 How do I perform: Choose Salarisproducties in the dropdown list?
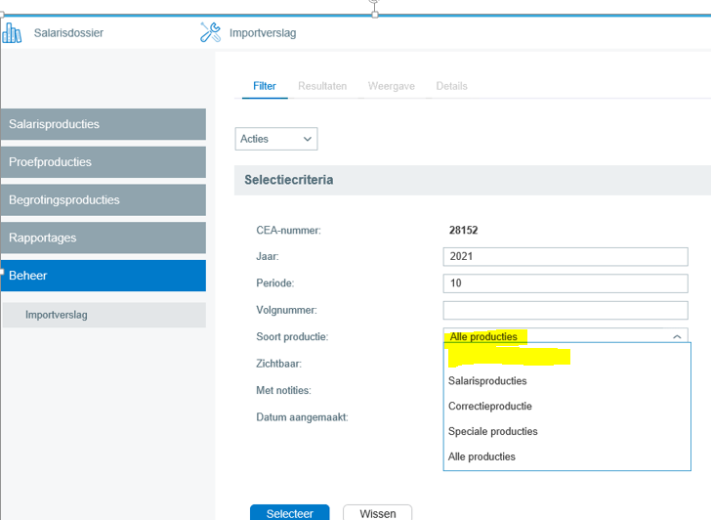pyautogui.click(x=566, y=380)
